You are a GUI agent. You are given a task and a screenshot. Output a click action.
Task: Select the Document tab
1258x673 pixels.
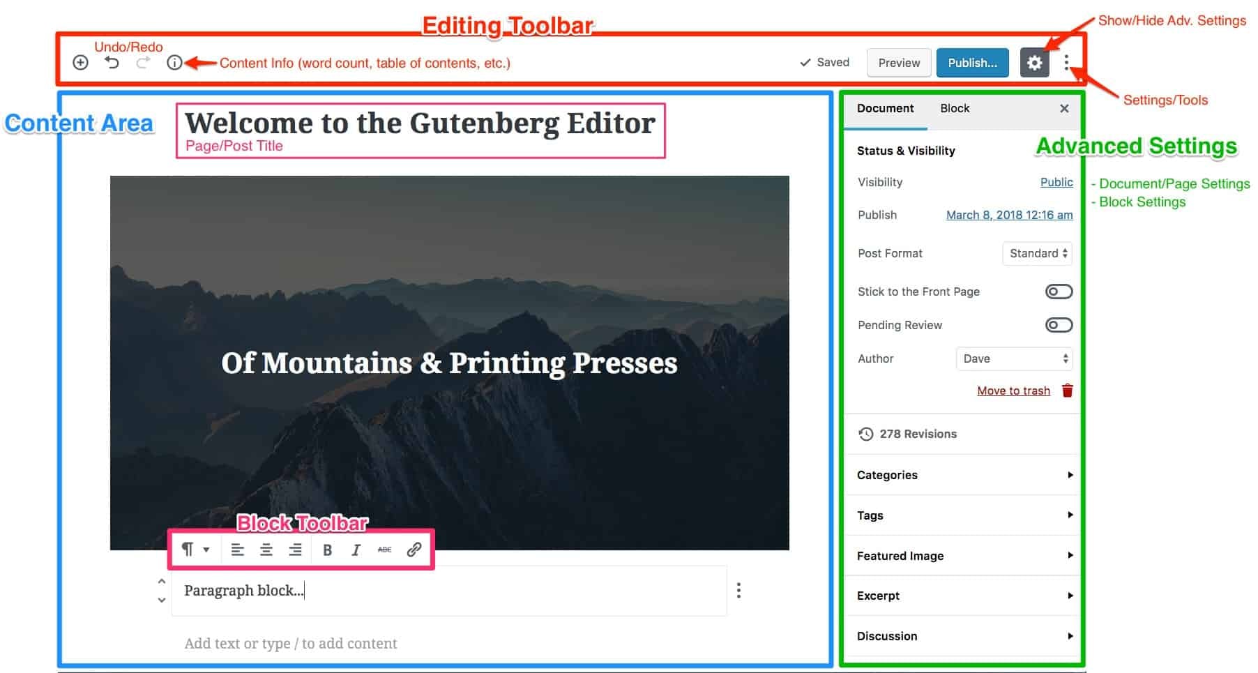[x=885, y=108]
